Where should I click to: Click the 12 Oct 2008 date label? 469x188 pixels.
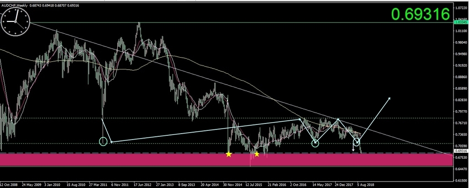(x=9, y=185)
